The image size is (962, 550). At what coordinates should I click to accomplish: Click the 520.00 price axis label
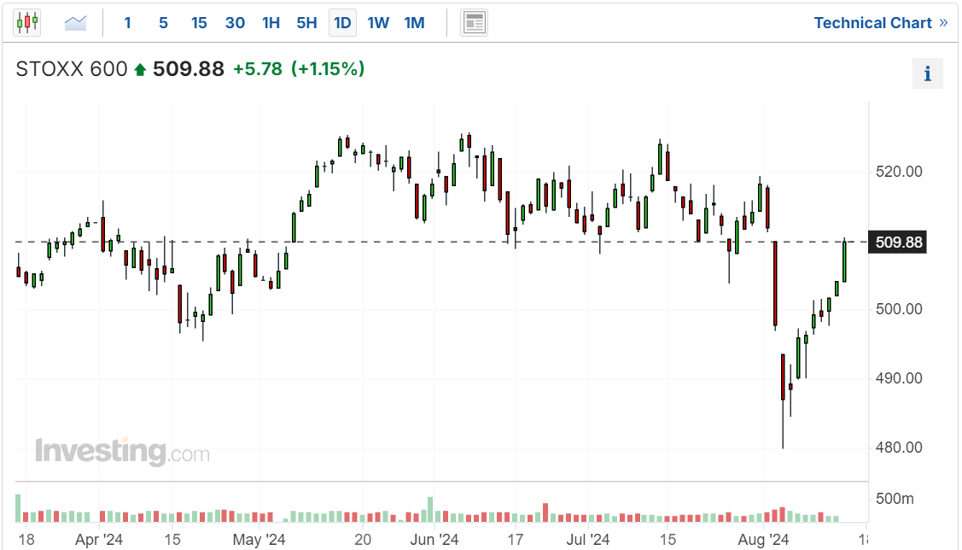click(x=899, y=172)
